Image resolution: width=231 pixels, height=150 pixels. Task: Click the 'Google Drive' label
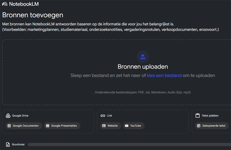coord(20,116)
